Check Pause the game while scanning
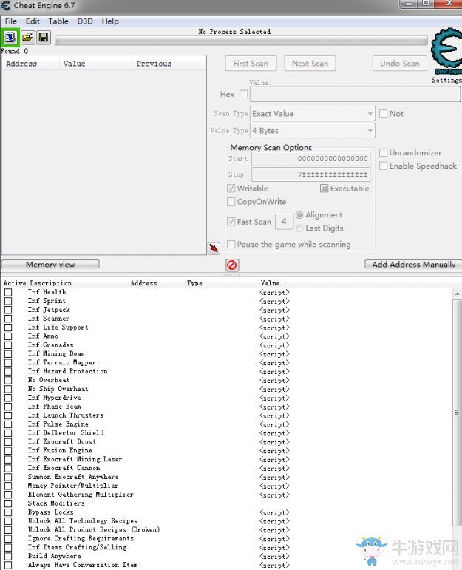Viewport: 462px width, 570px height. (231, 244)
